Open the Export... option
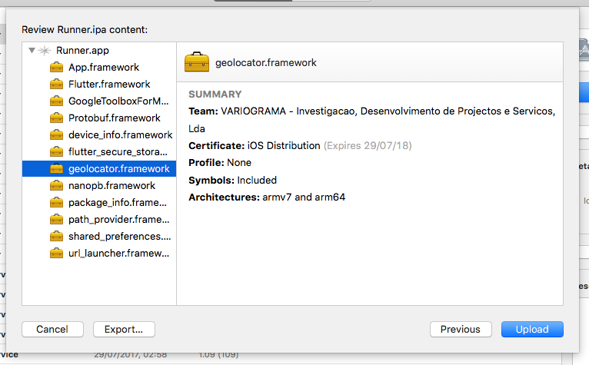Image resolution: width=589 pixels, height=365 pixels. [x=124, y=330]
